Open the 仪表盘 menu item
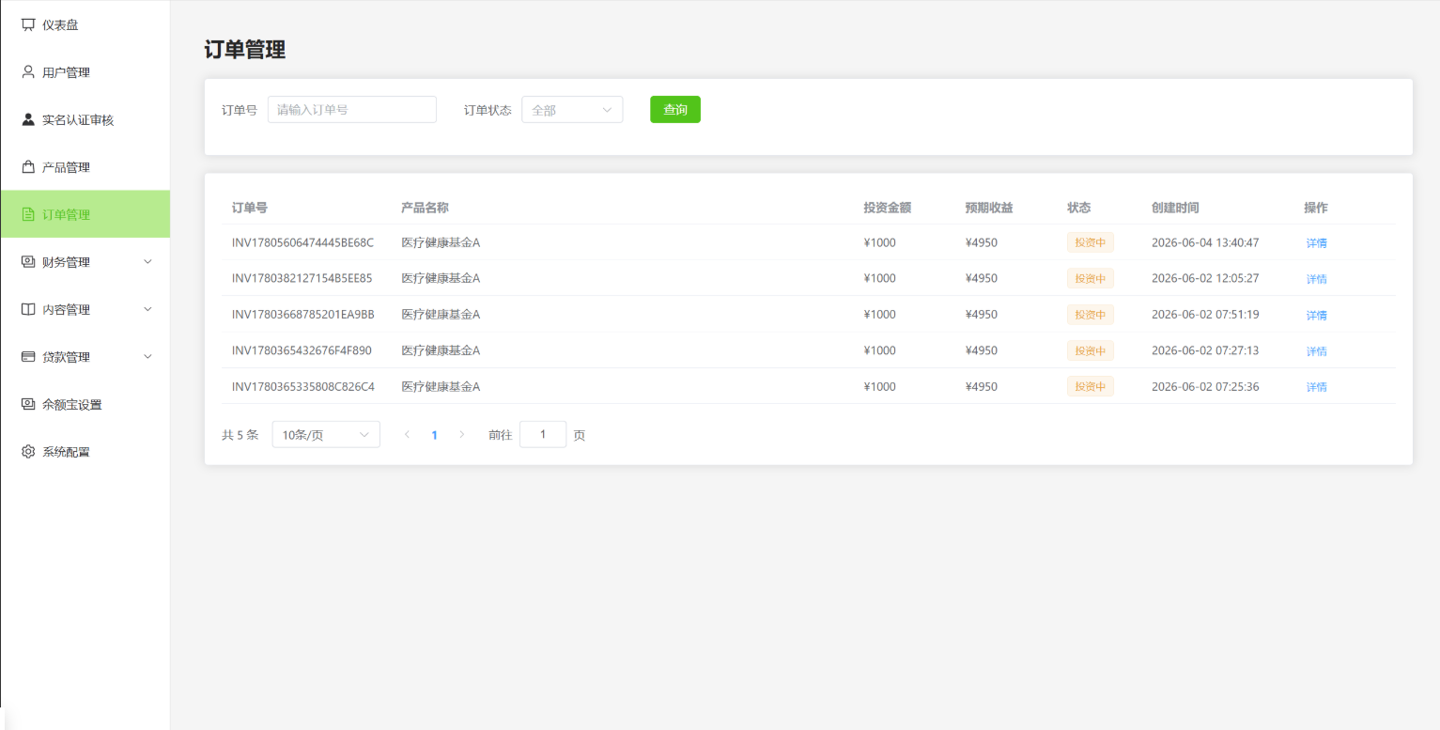 (85, 24)
